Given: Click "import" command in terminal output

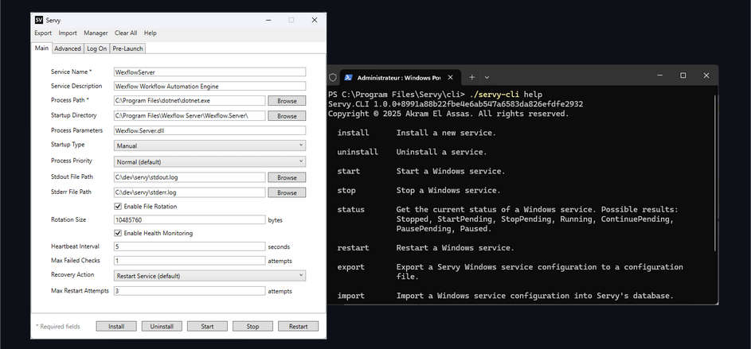Looking at the screenshot, I should click(x=350, y=296).
